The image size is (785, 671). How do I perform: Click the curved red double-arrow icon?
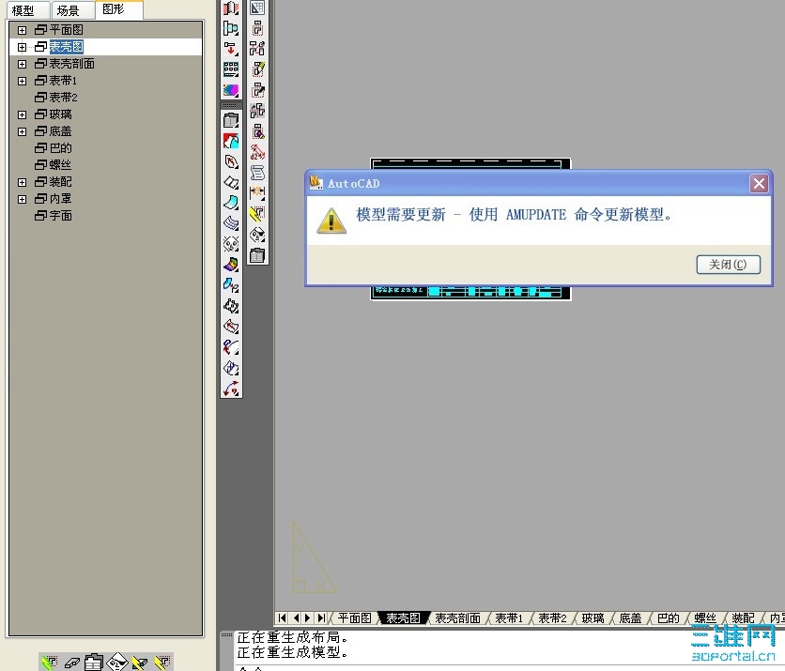coord(231,389)
